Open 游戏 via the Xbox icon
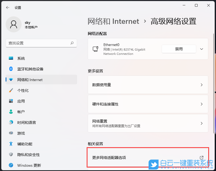Image resolution: width=216 pixels, height=171 pixels. pyautogui.click(x=11, y=133)
